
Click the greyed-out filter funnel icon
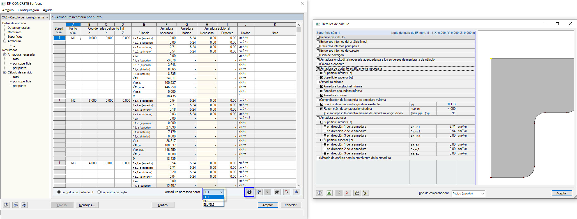(x=268, y=192)
